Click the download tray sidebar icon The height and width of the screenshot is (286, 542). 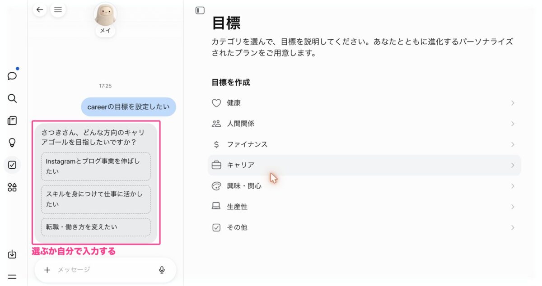point(12,254)
